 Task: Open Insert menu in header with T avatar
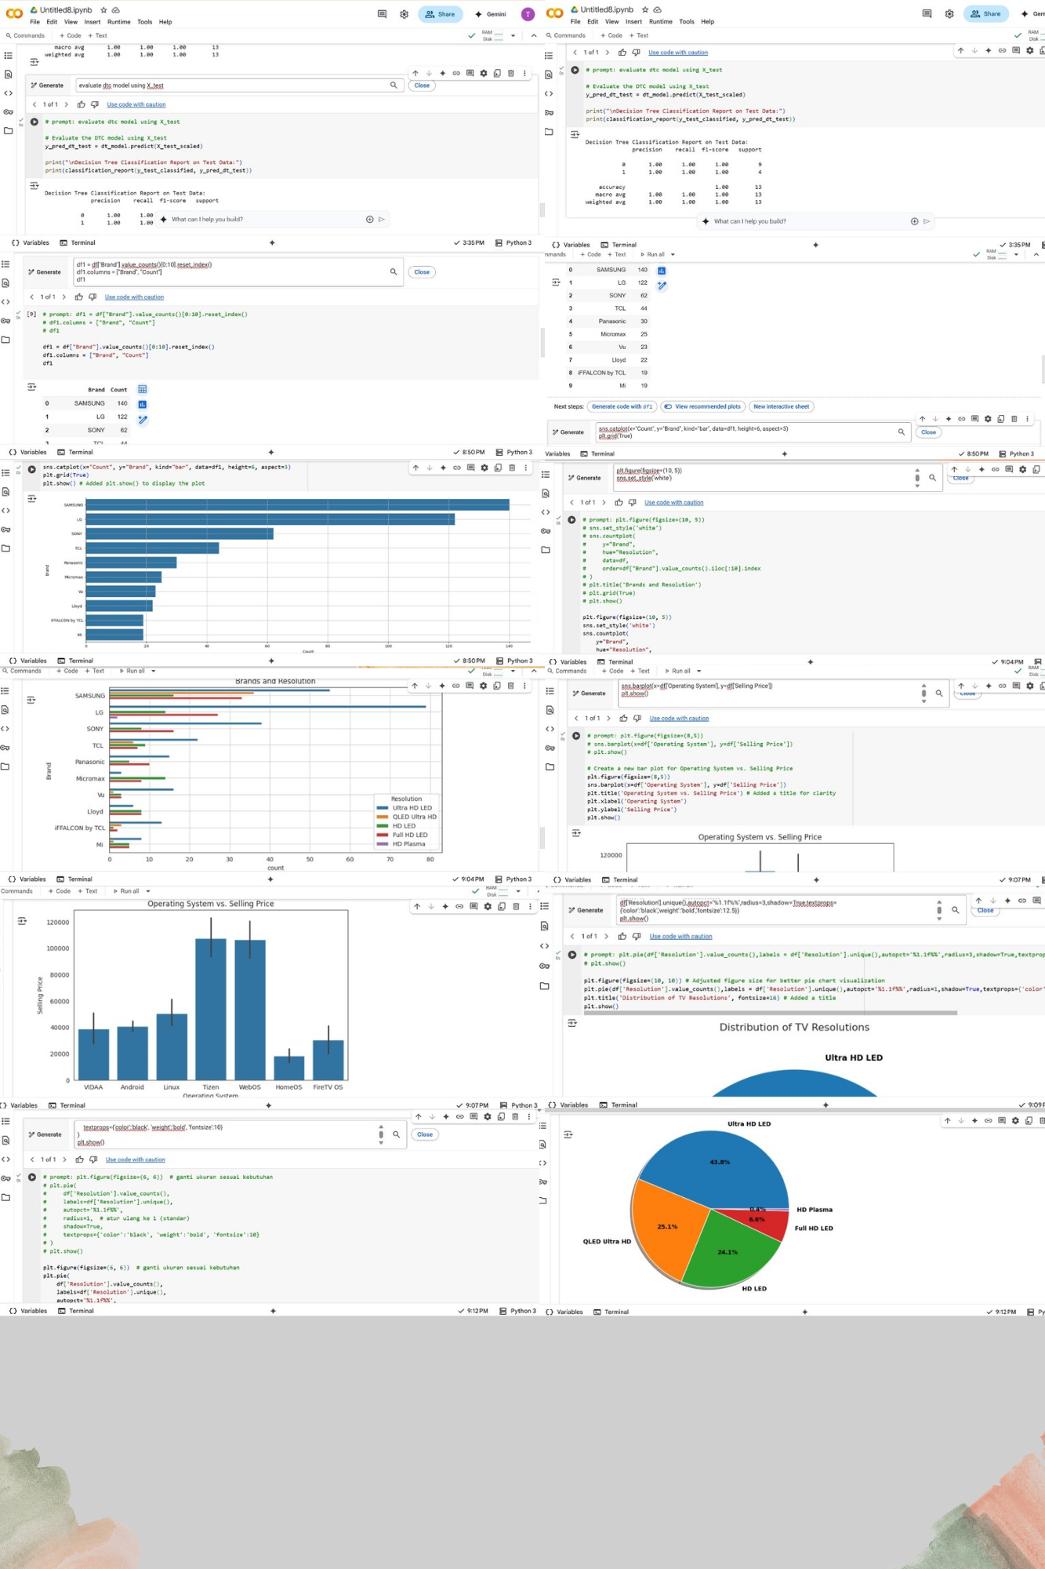(93, 22)
